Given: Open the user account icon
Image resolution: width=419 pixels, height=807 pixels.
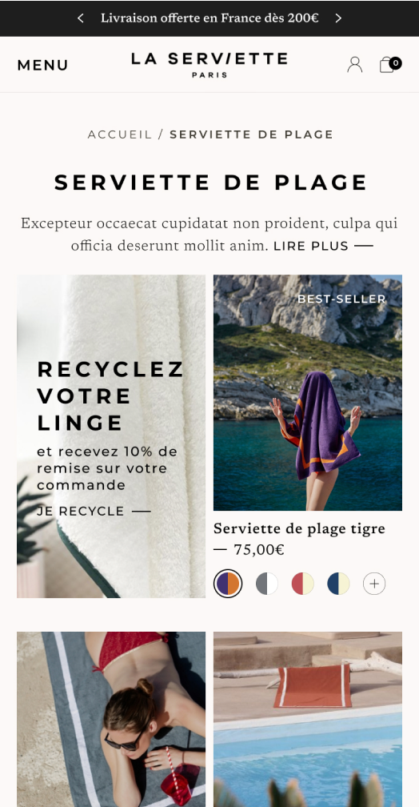Looking at the screenshot, I should (355, 64).
